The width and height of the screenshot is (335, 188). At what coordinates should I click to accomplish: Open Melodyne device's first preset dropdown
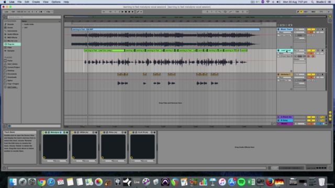pos(49,161)
